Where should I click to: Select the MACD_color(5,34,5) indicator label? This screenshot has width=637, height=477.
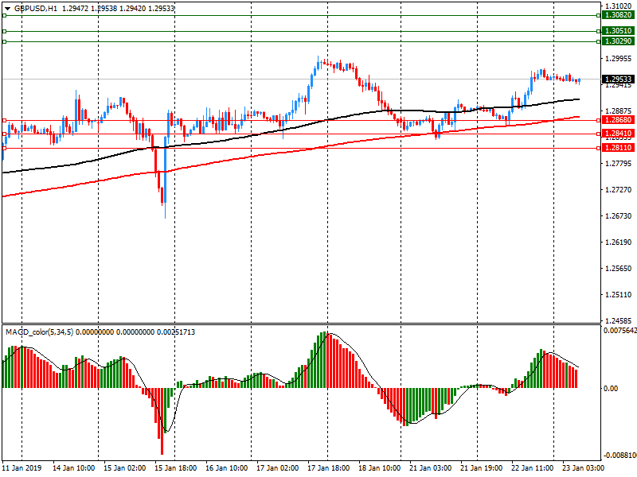tap(39, 332)
